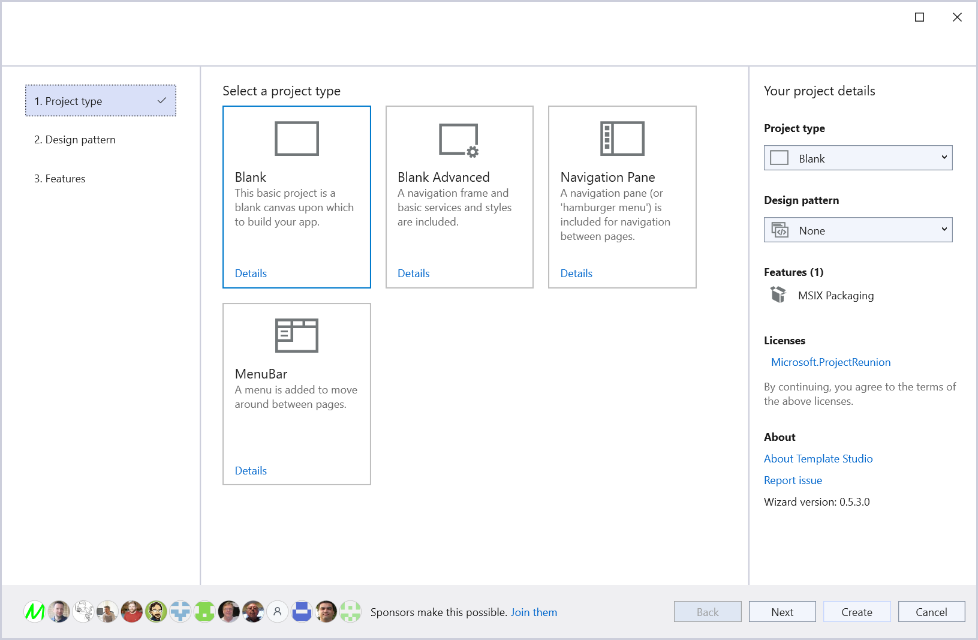Click the Cancel button

coord(931,612)
